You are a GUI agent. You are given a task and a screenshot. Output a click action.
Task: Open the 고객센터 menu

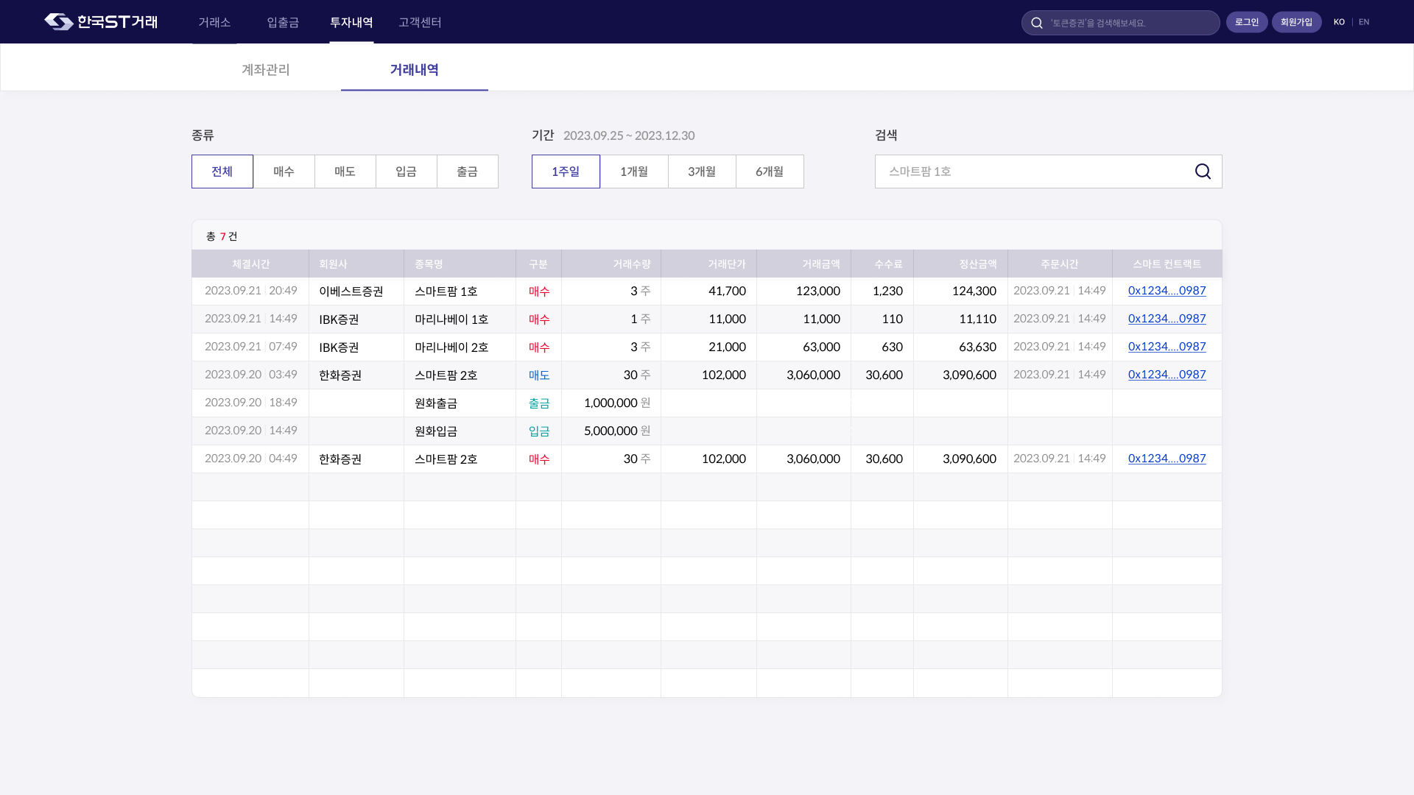420,23
